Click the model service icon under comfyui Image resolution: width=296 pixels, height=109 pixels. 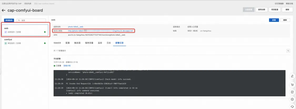pyautogui.click(x=6, y=43)
